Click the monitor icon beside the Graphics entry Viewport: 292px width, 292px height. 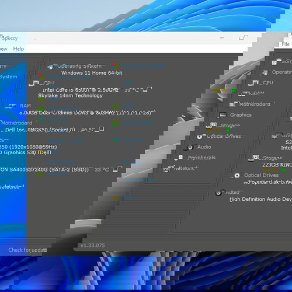pos(222,115)
